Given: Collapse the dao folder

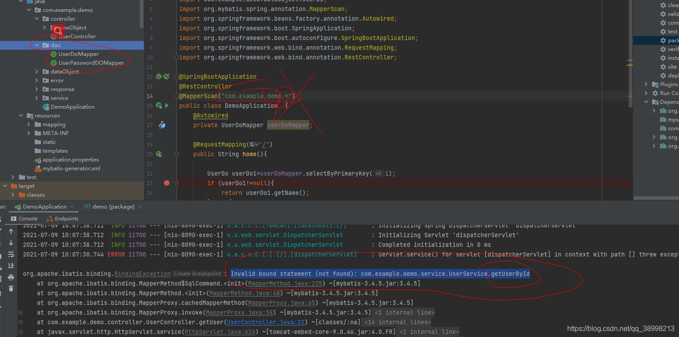Looking at the screenshot, I should pyautogui.click(x=37, y=45).
